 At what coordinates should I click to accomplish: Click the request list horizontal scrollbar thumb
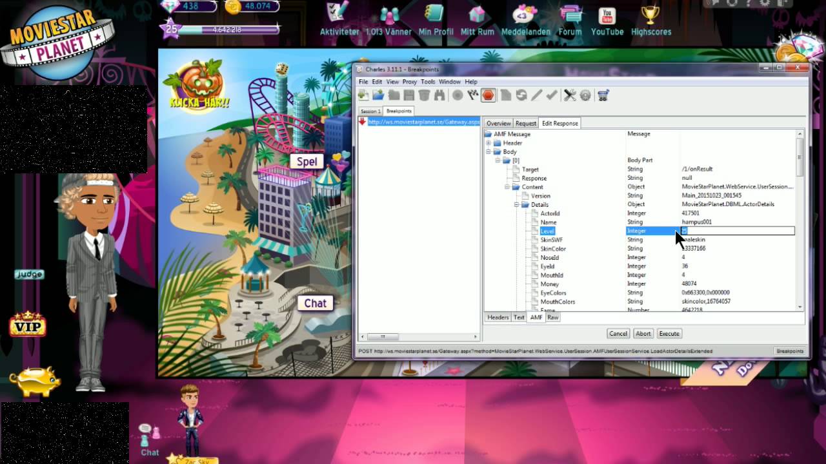click(382, 336)
